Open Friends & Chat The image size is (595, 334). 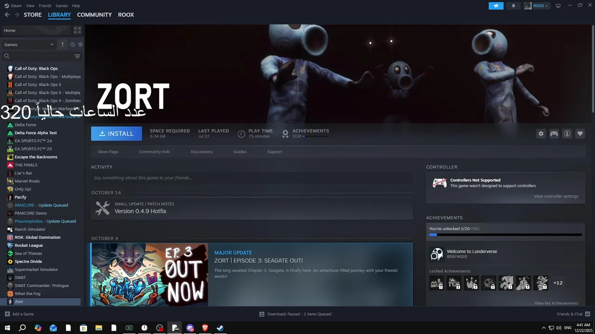click(x=573, y=314)
